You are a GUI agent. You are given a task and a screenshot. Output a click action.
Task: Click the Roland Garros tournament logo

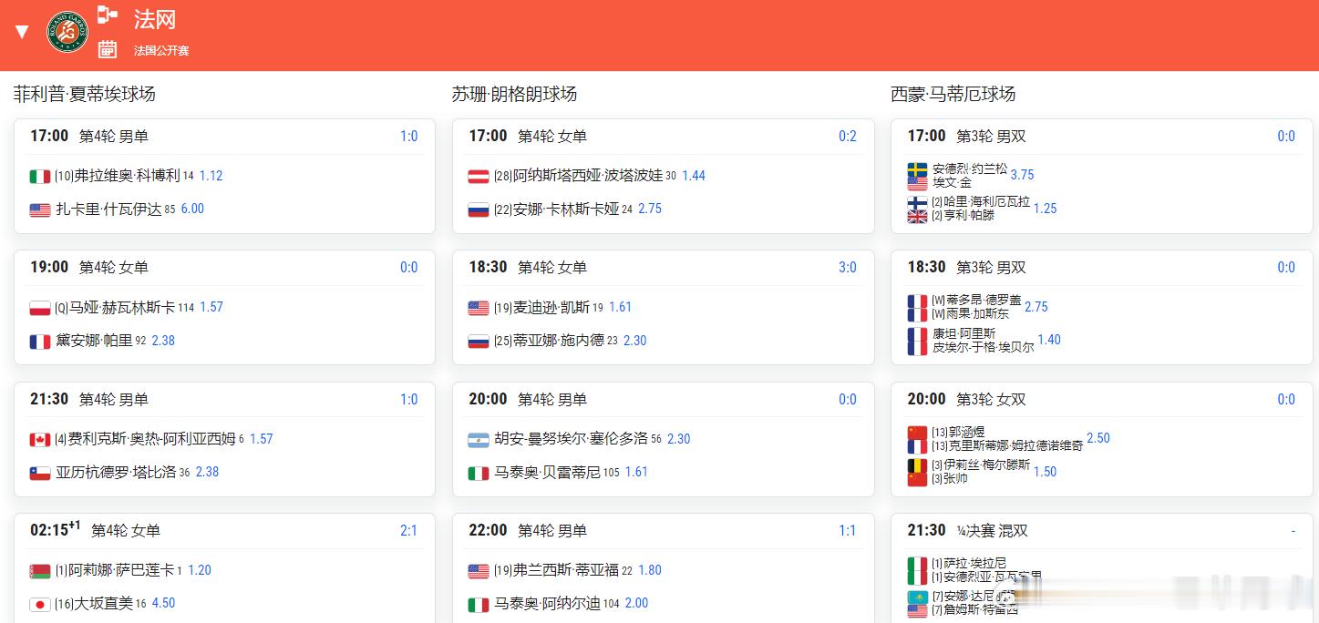click(67, 32)
